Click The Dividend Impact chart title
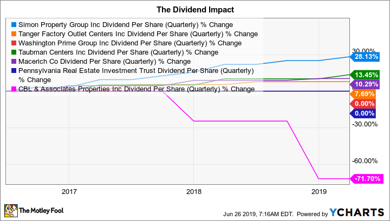The height and width of the screenshot is (221, 390). (195, 9)
